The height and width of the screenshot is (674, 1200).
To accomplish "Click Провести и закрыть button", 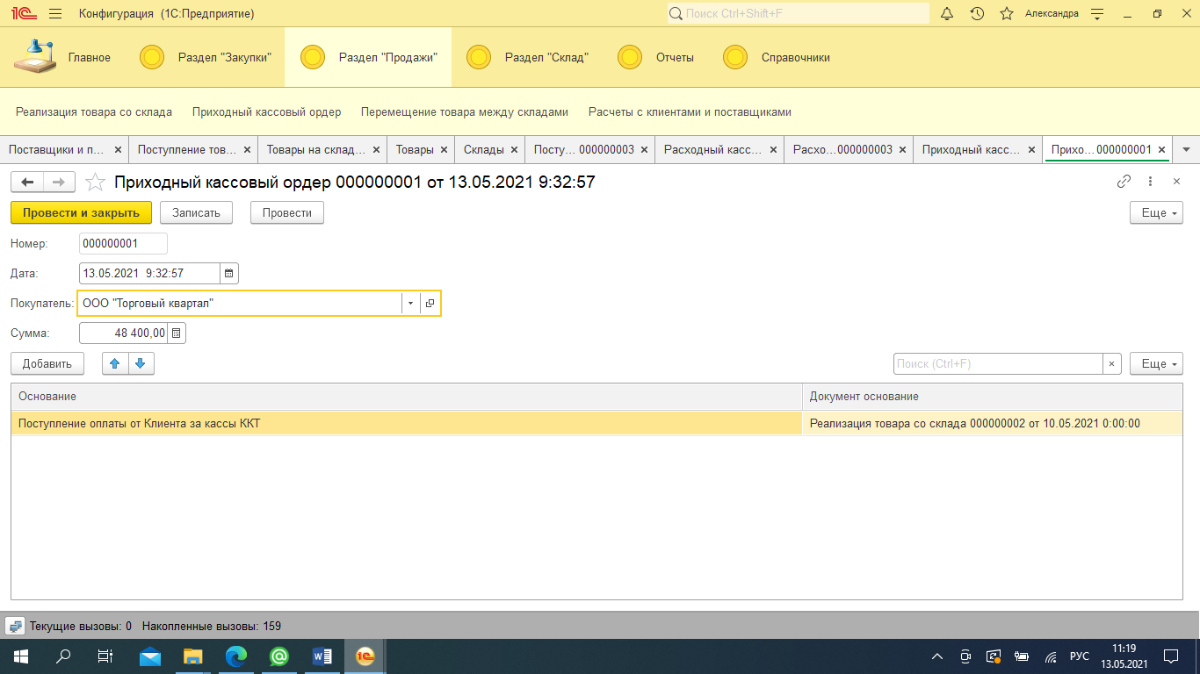I will pos(81,212).
